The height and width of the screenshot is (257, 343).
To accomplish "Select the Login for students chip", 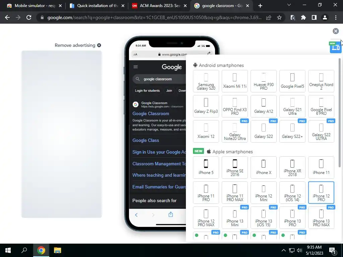I will (x=147, y=90).
